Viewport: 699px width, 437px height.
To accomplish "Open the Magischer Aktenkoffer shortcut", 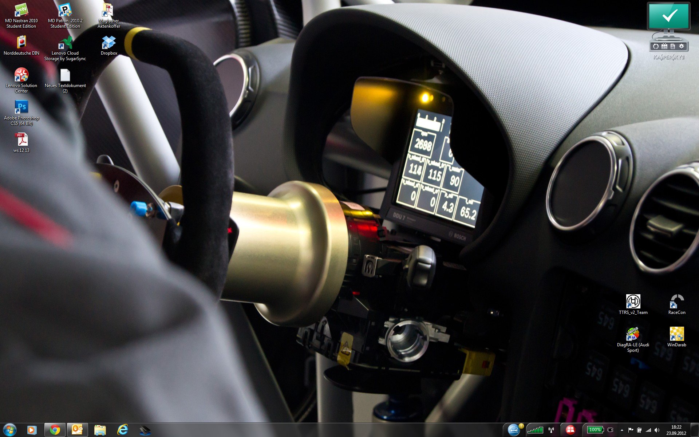I will pos(108,16).
